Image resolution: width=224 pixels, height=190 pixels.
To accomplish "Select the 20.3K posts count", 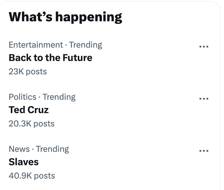I will (x=31, y=124).
